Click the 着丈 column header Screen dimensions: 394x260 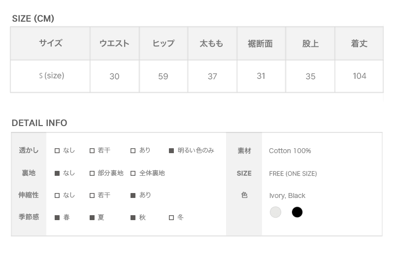359,43
